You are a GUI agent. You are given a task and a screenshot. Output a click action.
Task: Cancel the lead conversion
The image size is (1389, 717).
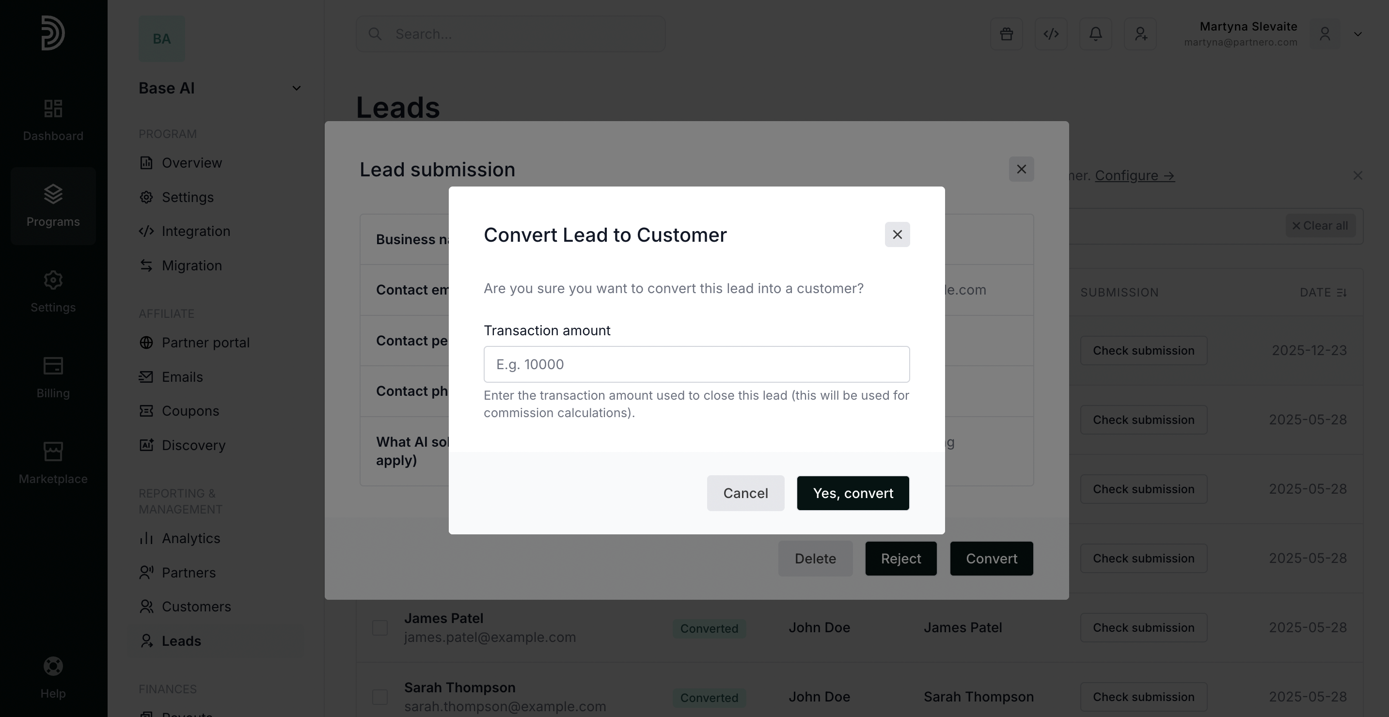pos(745,493)
